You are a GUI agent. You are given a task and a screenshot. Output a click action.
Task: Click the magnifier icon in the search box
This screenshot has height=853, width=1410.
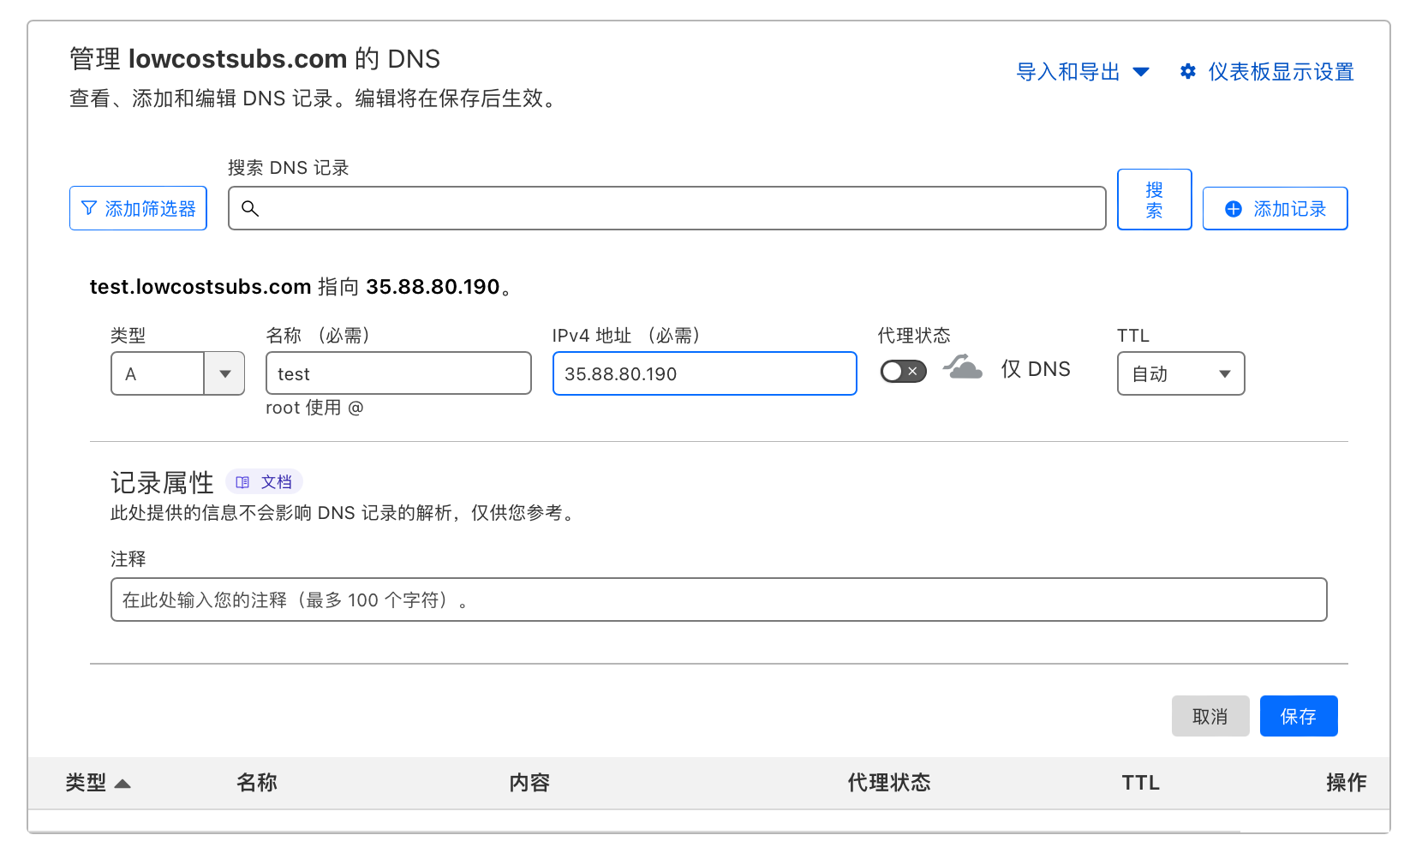click(x=250, y=208)
